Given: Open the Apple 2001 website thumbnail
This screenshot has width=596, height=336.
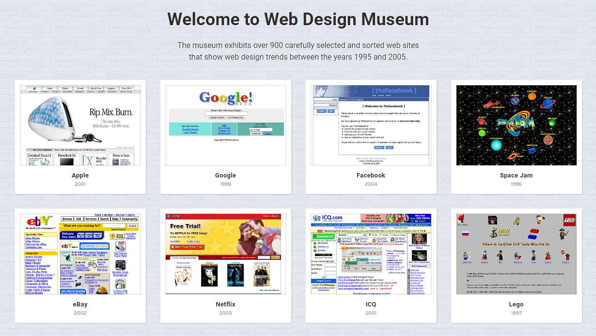Looking at the screenshot, I should pos(80,125).
